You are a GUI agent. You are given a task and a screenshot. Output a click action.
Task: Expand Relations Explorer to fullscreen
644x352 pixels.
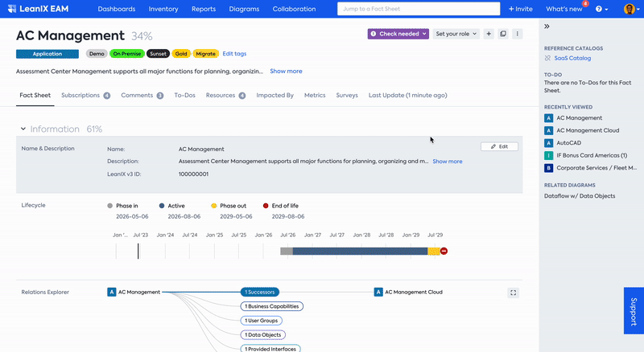tap(514, 293)
